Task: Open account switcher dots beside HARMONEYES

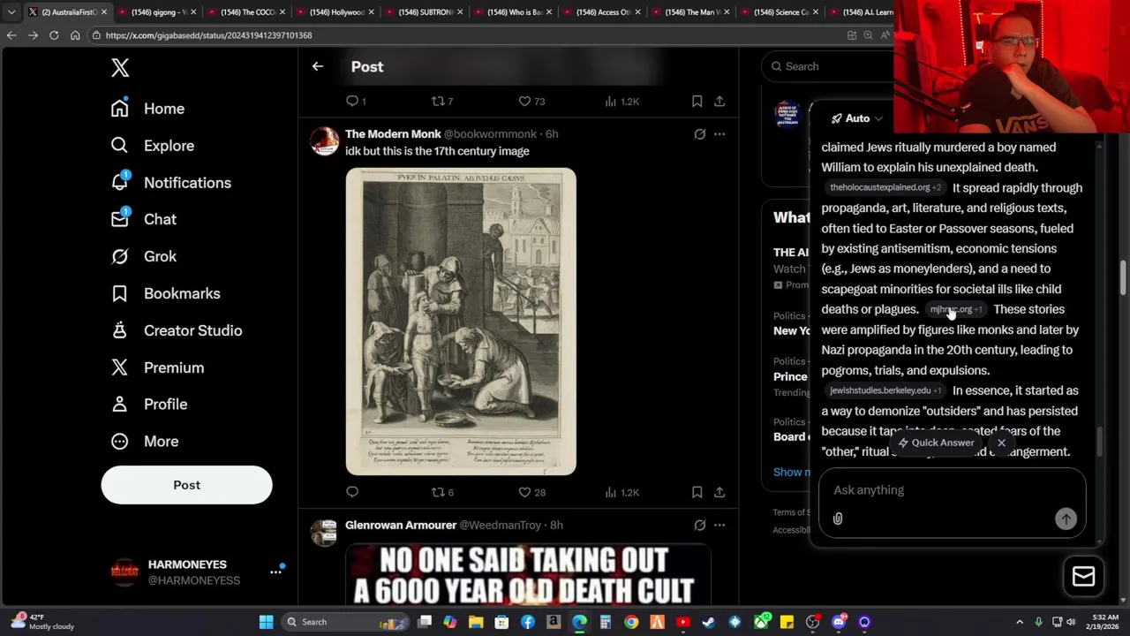Action: click(275, 572)
